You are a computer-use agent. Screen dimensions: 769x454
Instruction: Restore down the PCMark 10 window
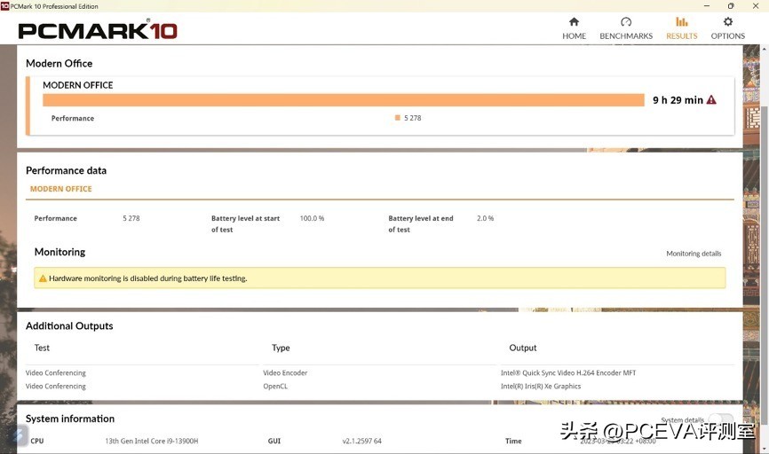[731, 6]
